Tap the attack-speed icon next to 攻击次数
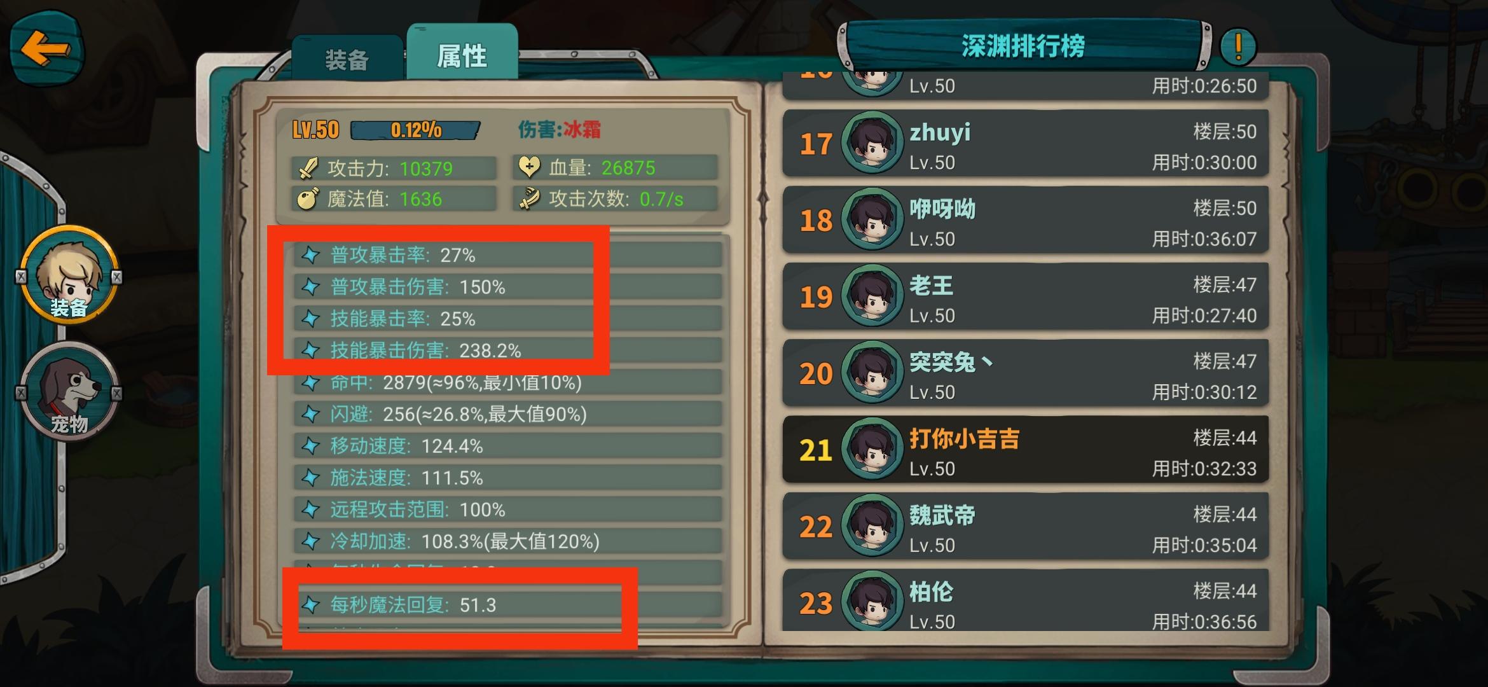 coord(529,199)
